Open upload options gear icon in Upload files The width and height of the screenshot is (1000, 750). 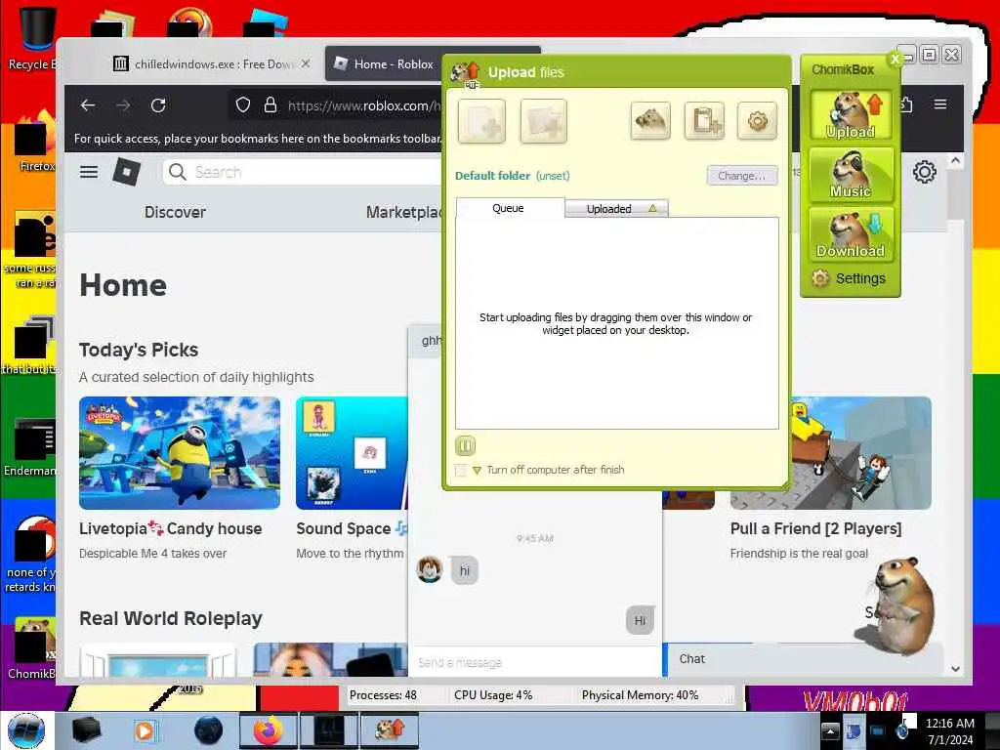click(757, 120)
